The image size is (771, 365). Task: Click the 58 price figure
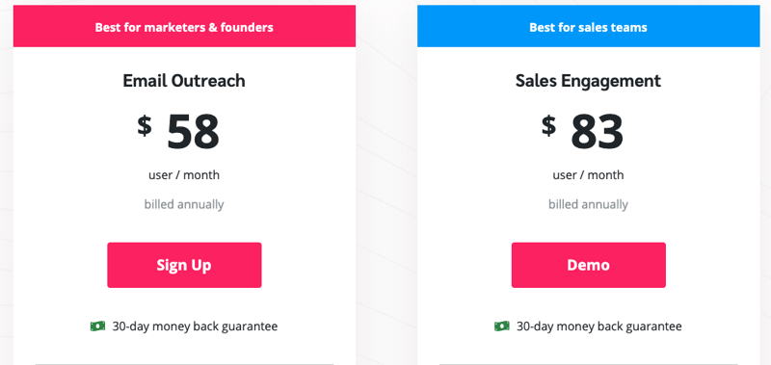click(x=193, y=131)
